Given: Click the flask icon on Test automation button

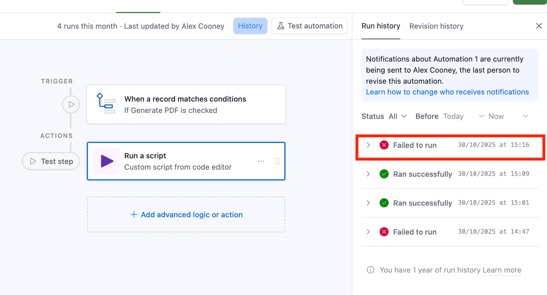Looking at the screenshot, I should pyautogui.click(x=281, y=26).
